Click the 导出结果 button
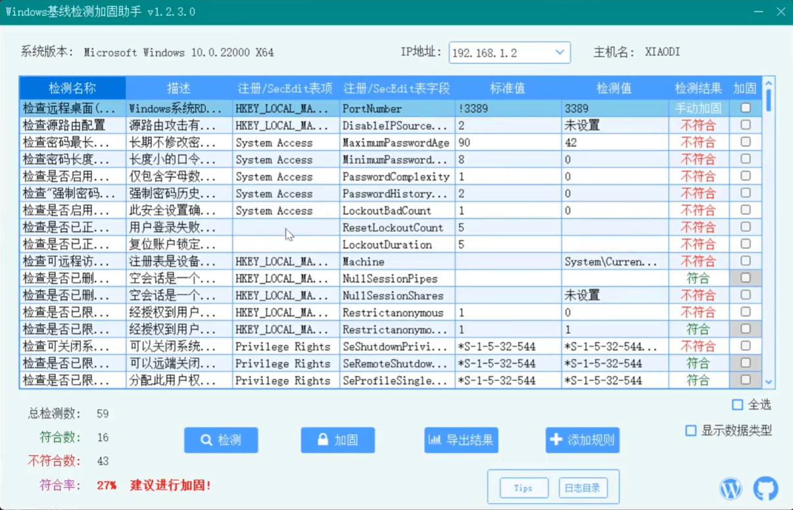793x510 pixels. 461,440
